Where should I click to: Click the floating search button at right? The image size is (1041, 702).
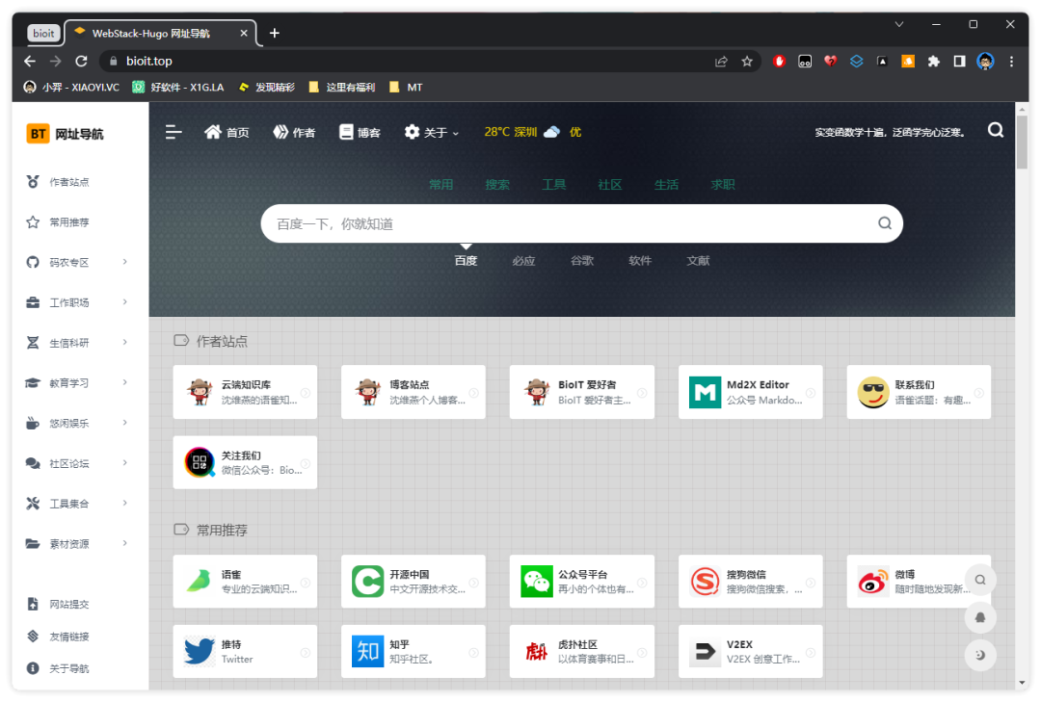980,580
